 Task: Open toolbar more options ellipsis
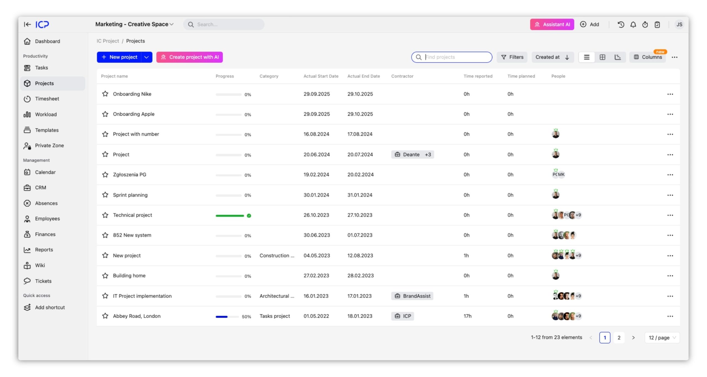click(x=674, y=57)
